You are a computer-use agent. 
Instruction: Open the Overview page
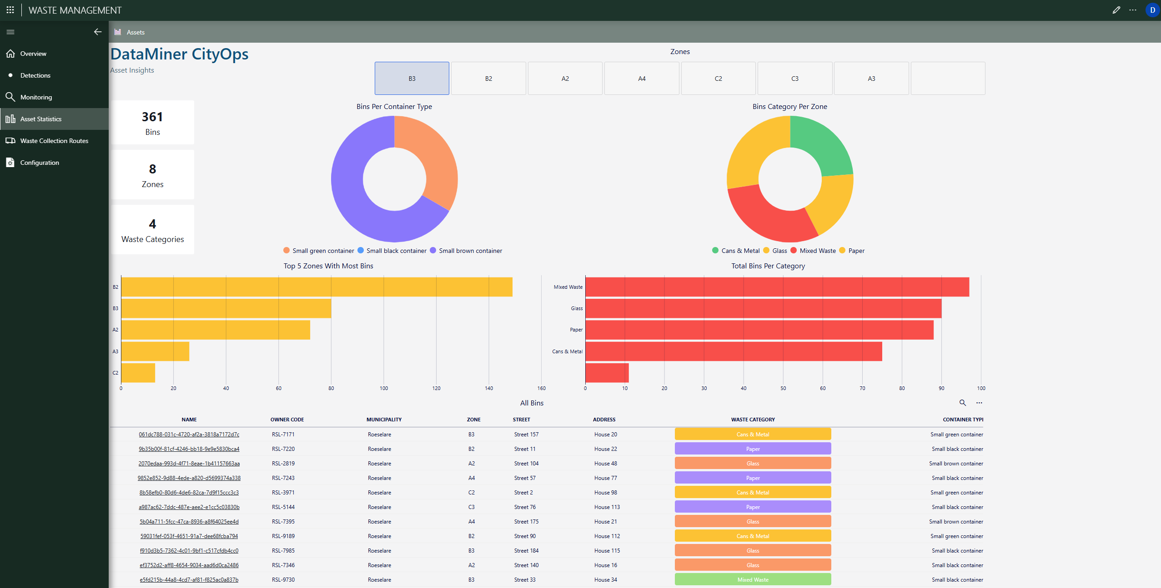33,54
